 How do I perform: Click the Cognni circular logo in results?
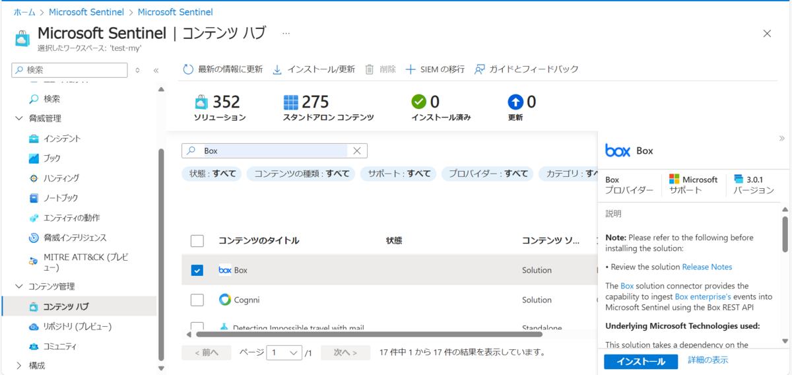pos(225,300)
